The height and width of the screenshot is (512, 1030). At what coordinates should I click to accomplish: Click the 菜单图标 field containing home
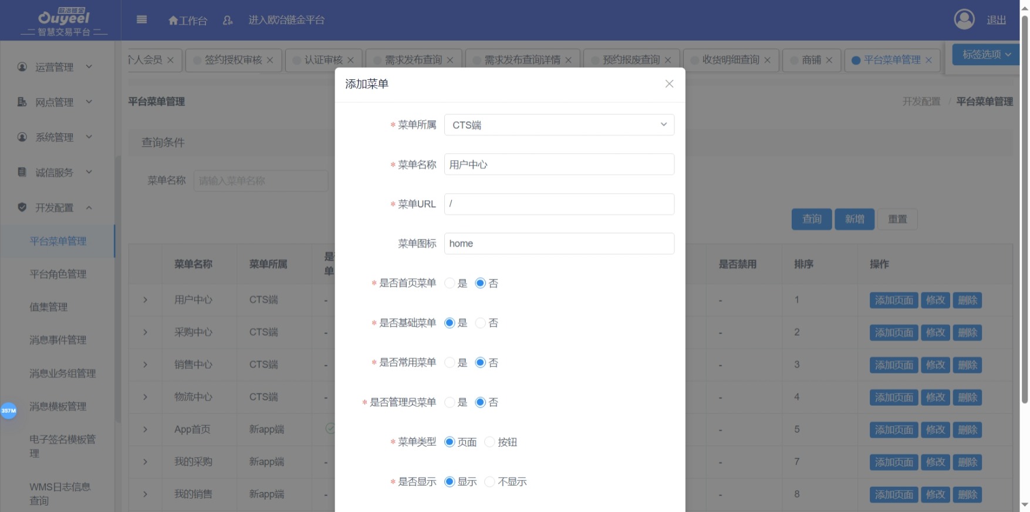[x=559, y=244]
